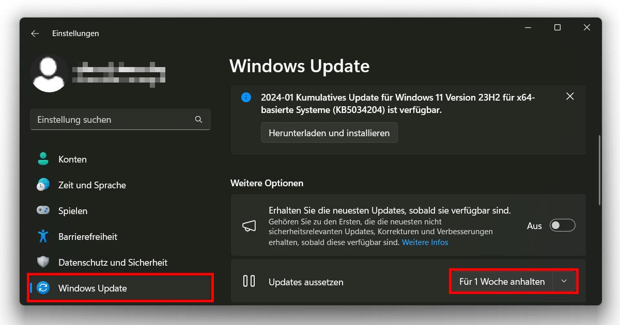Screen dimensions: 620x325
Task: Click the user account avatar
Action: 49,73
